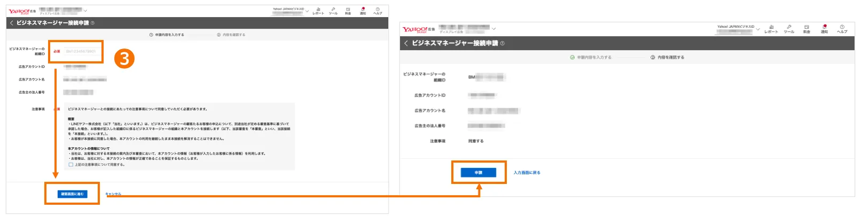Click レポート icon in right screenshot header
The width and height of the screenshot is (862, 217).
point(771,29)
